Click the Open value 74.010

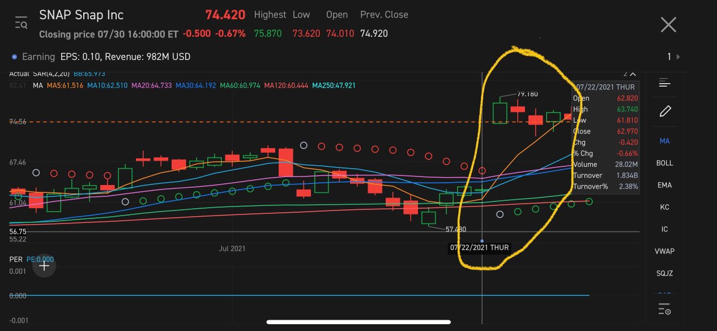click(340, 34)
